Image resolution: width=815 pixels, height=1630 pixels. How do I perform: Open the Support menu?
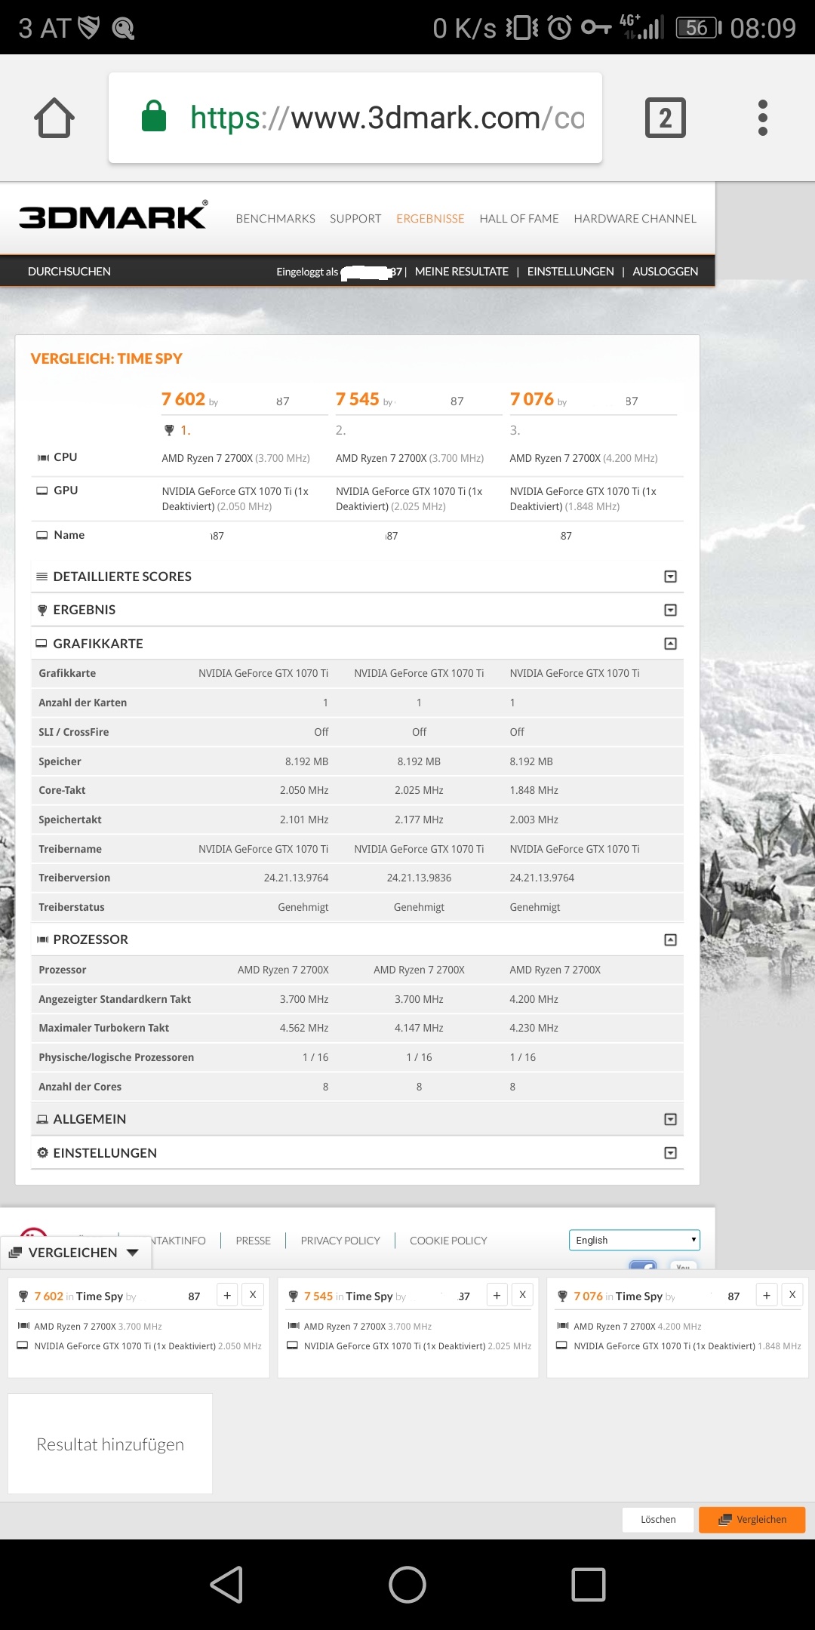[x=355, y=219]
